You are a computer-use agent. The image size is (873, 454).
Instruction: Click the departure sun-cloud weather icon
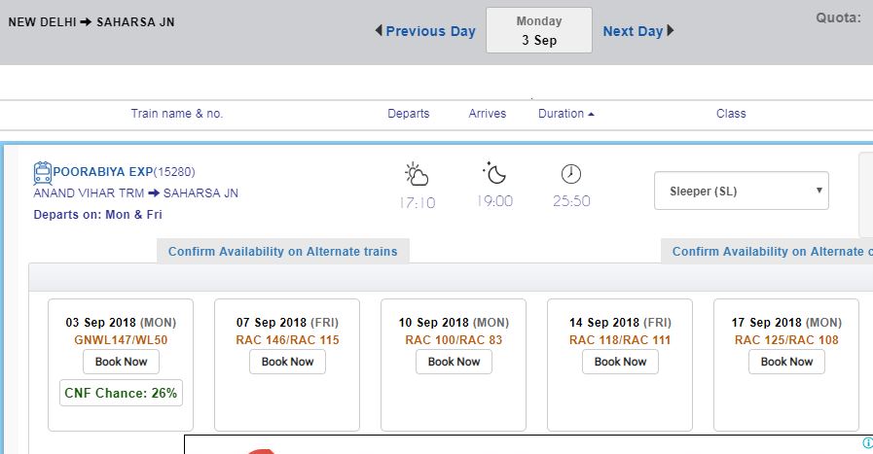point(417,175)
